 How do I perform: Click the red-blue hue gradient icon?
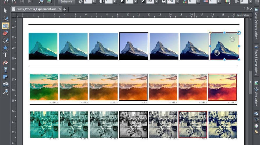click(x=206, y=1)
